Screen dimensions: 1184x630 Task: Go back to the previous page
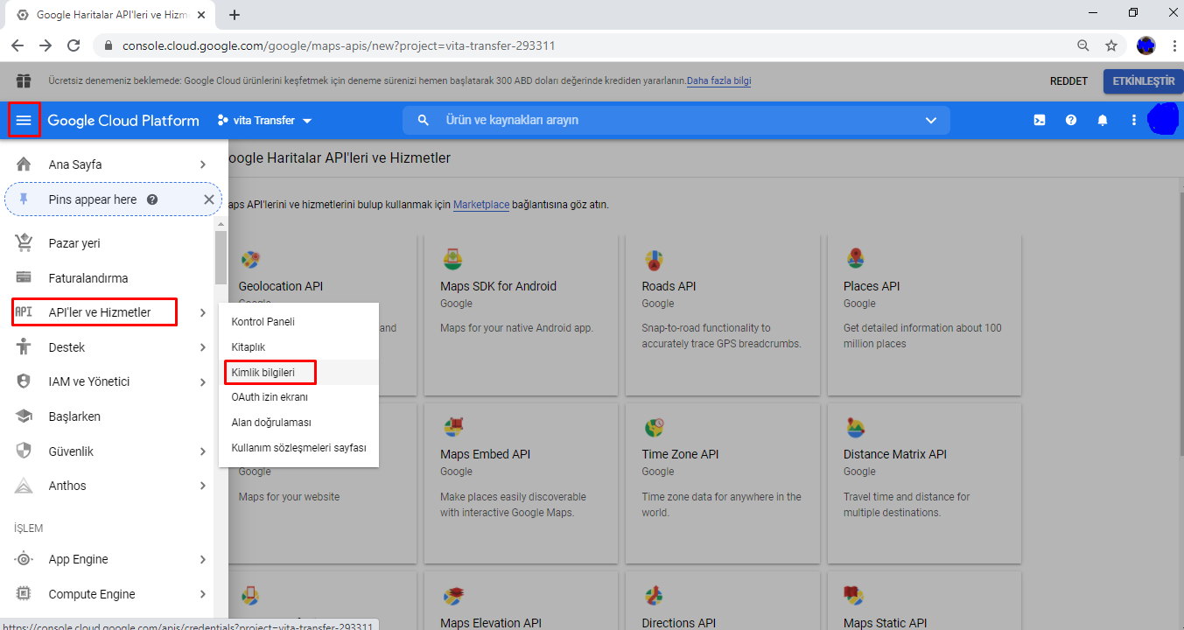(18, 45)
